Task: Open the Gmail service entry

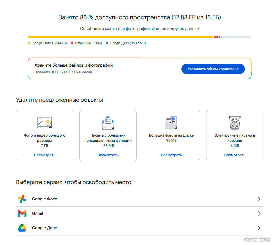Action: (140, 214)
